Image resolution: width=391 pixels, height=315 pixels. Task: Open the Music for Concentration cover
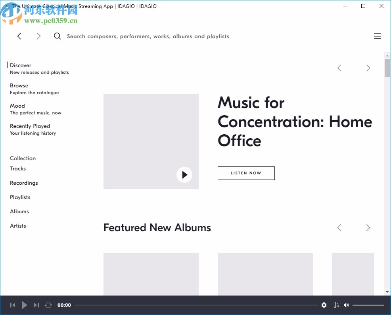point(151,141)
